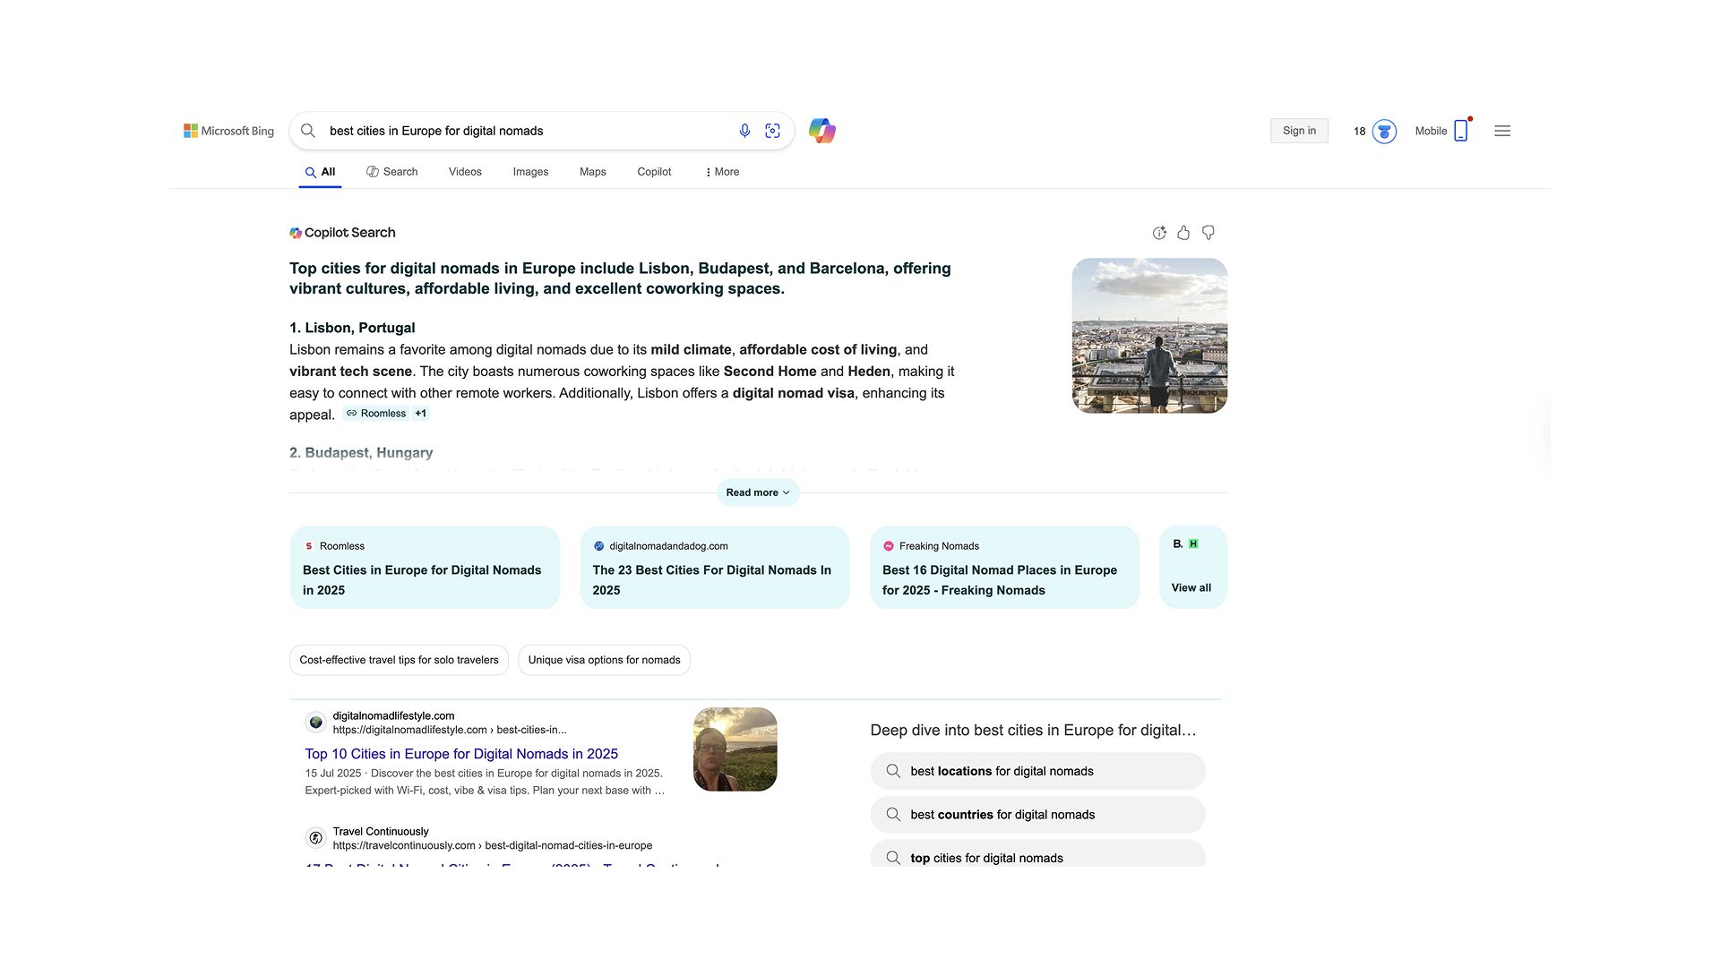Open the Copilot chat icon beside search bar

click(822, 131)
